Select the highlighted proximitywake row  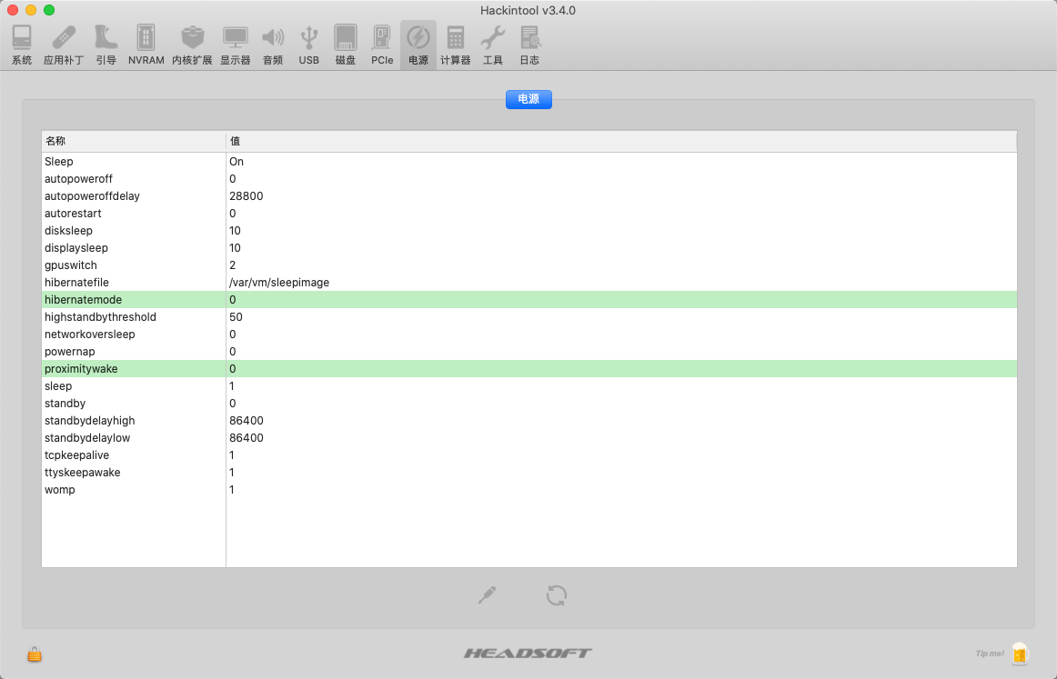[x=529, y=369]
